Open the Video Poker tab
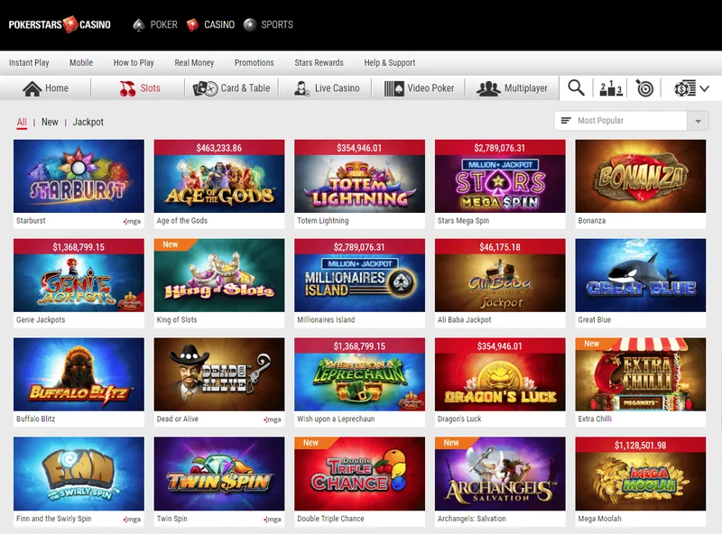The image size is (722, 534). 419,88
